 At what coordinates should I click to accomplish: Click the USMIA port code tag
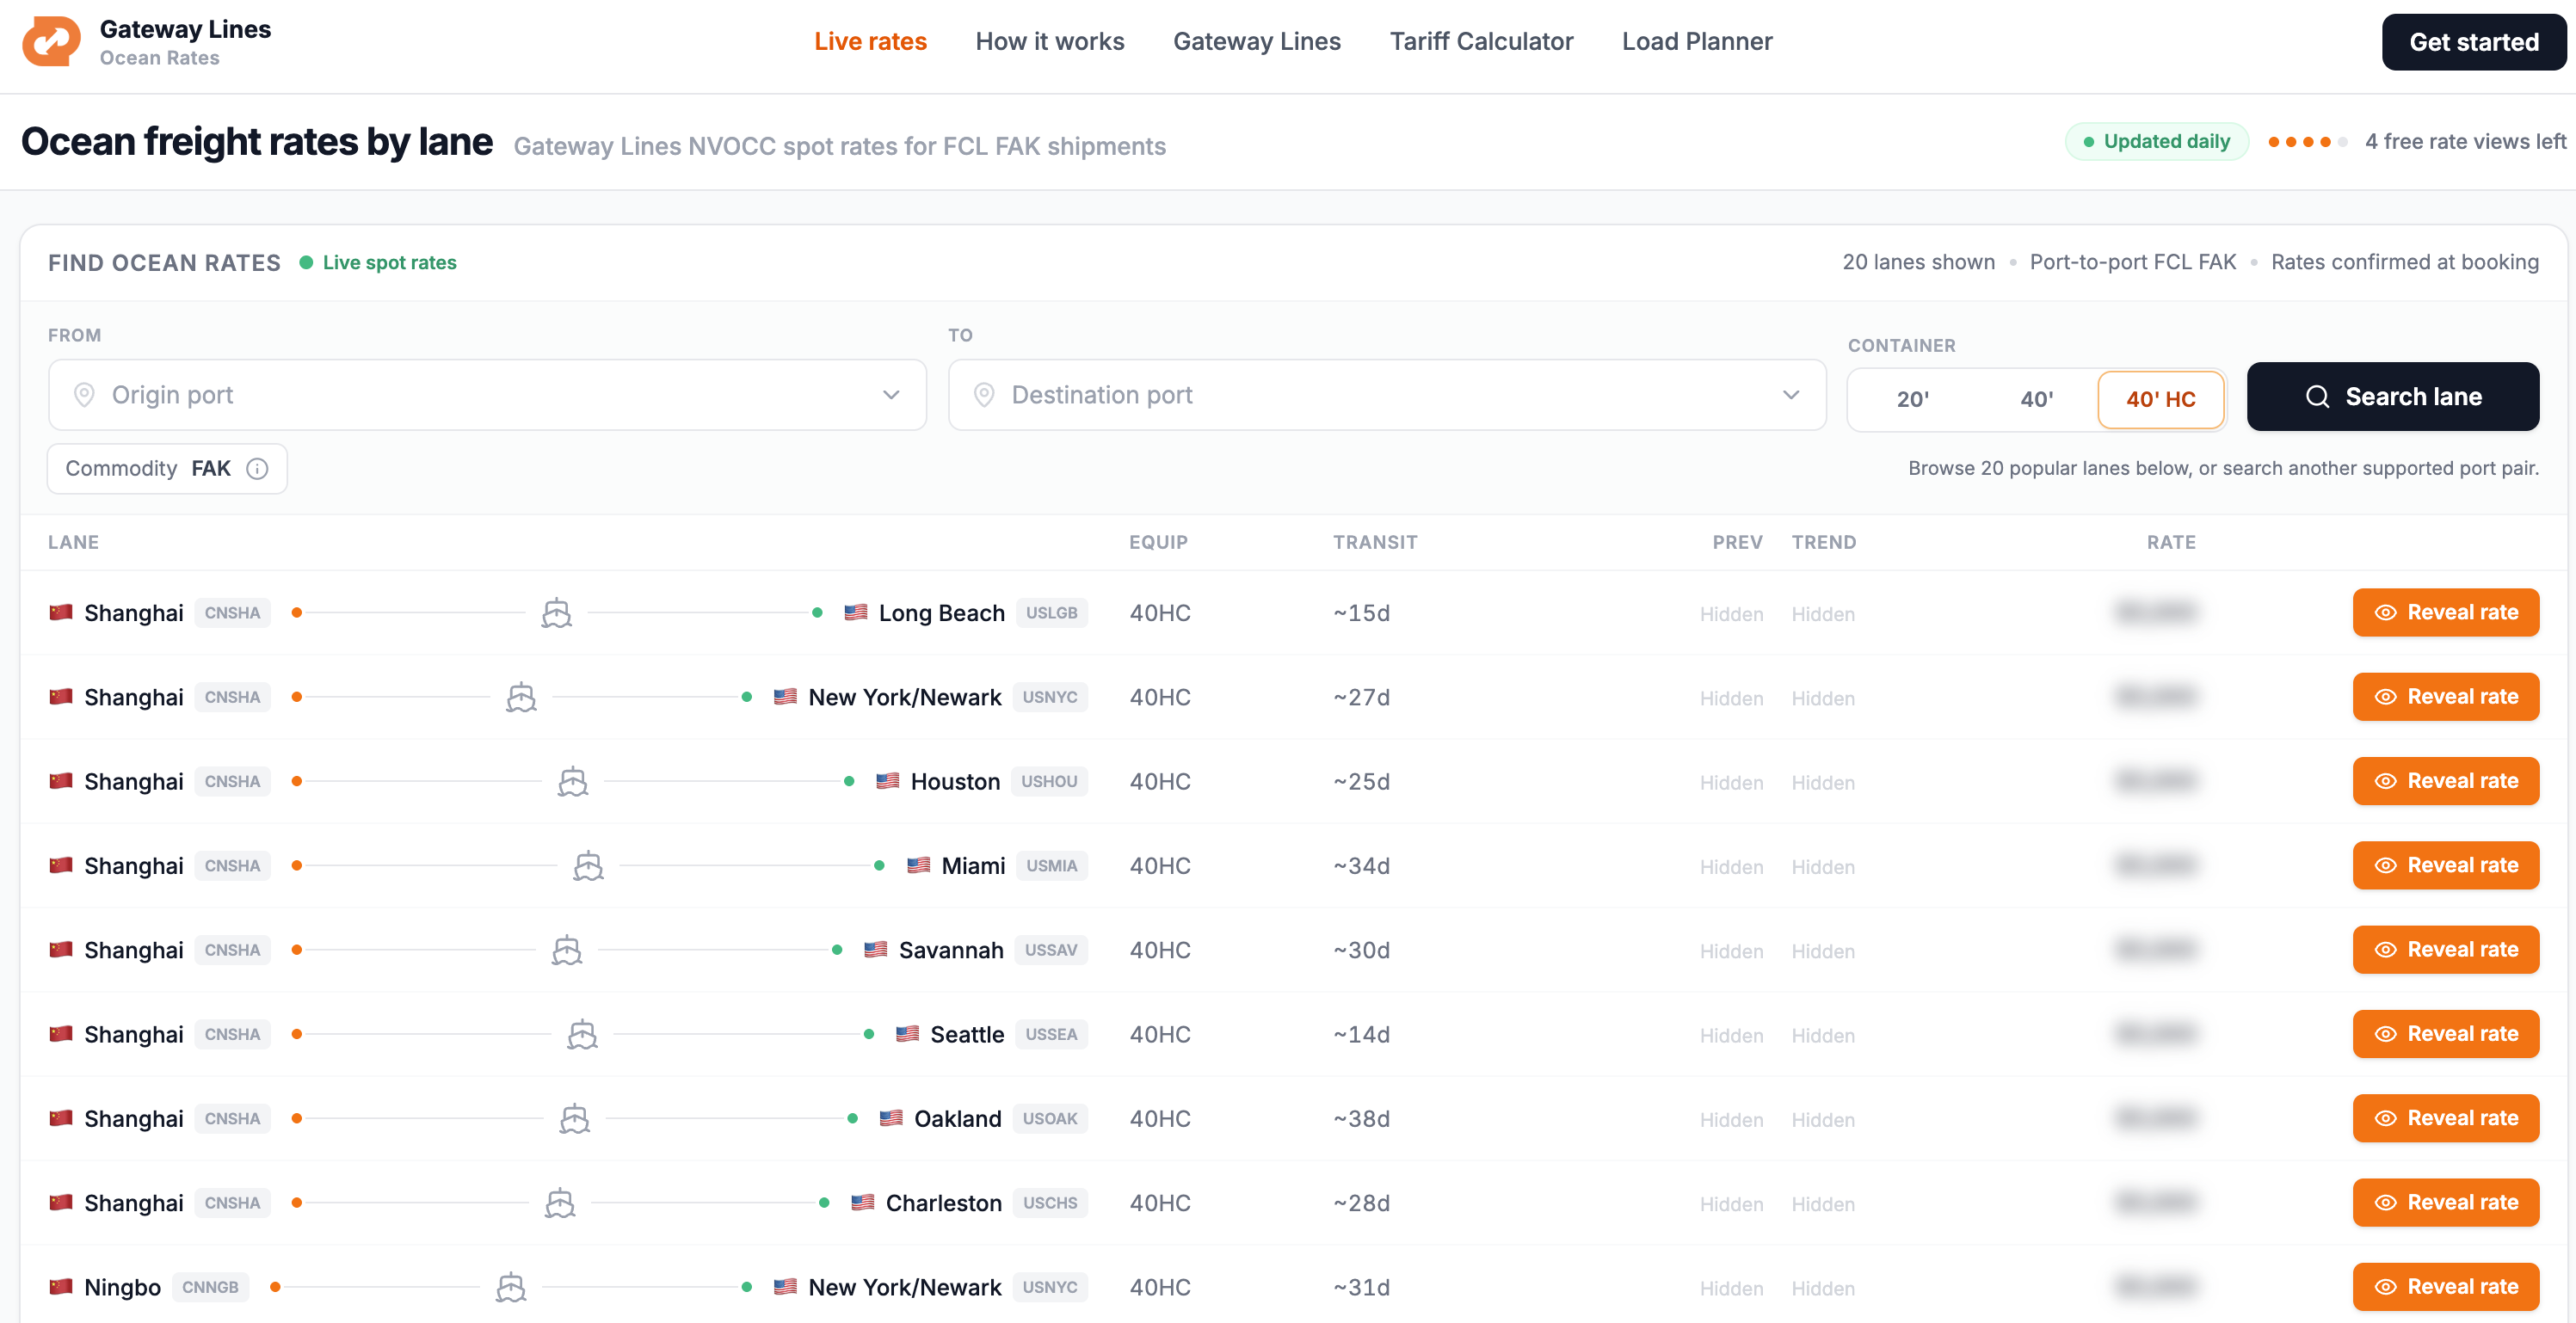[x=1051, y=866]
